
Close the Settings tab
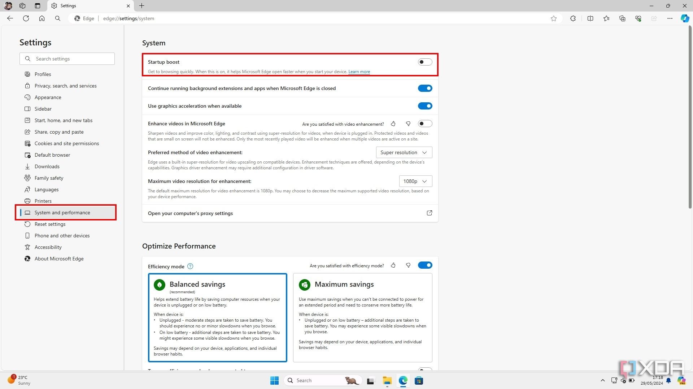click(x=128, y=6)
